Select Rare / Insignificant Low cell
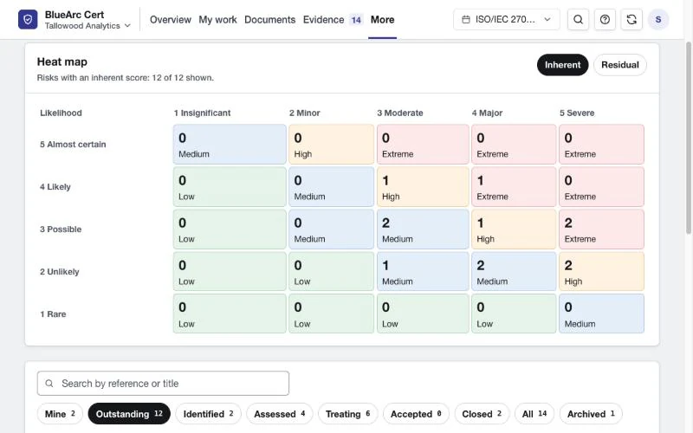693x433 pixels. pyautogui.click(x=230, y=313)
